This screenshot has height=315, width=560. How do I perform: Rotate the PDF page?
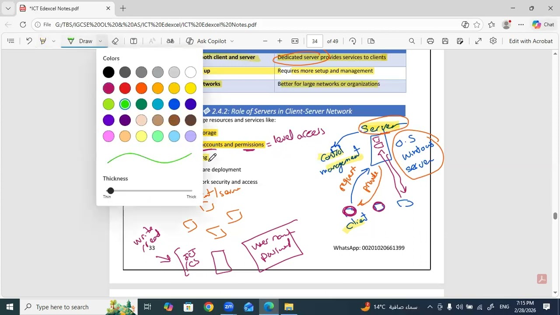[353, 41]
